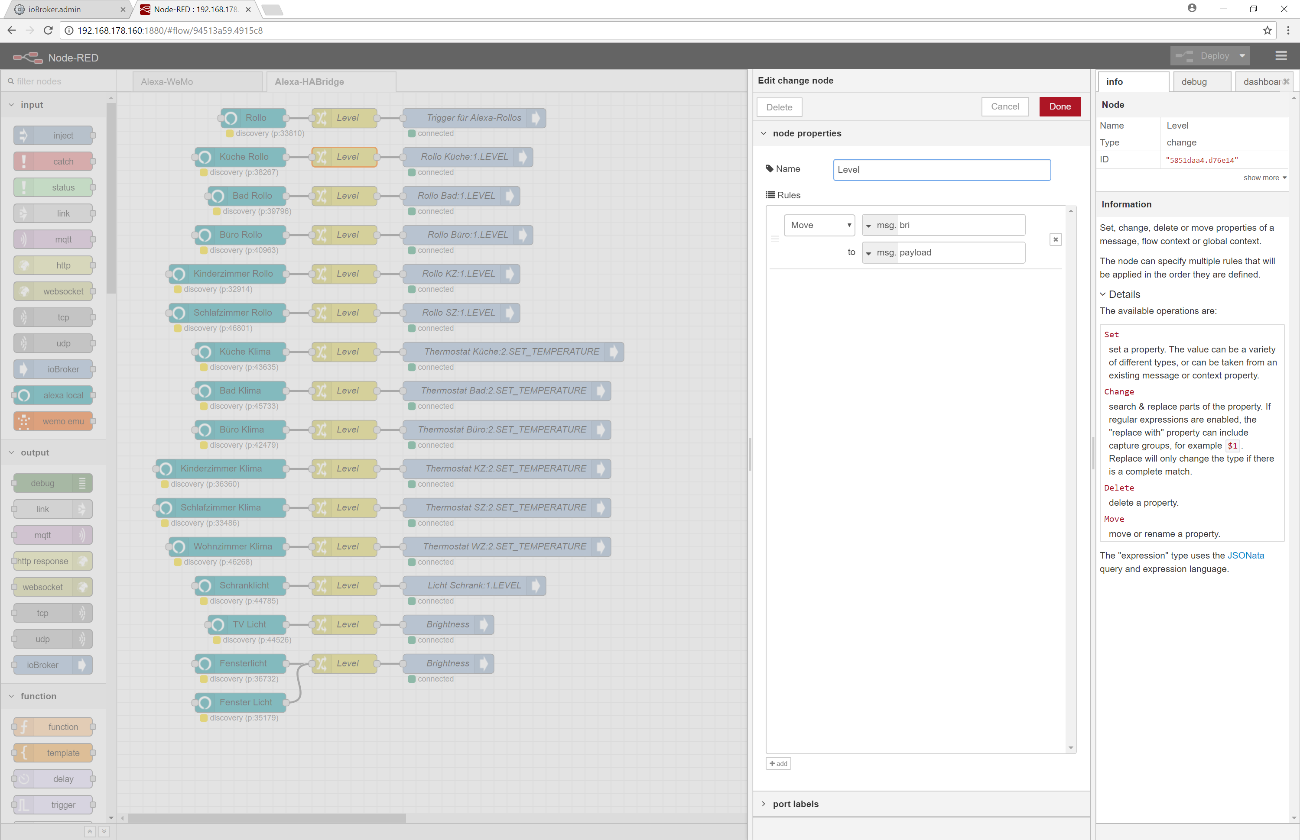This screenshot has width=1300, height=840.
Task: Select the Küche Rollo alexa node
Action: [x=240, y=157]
